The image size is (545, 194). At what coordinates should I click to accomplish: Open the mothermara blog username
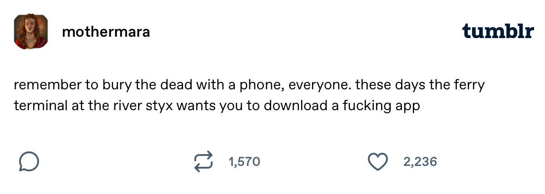106,32
